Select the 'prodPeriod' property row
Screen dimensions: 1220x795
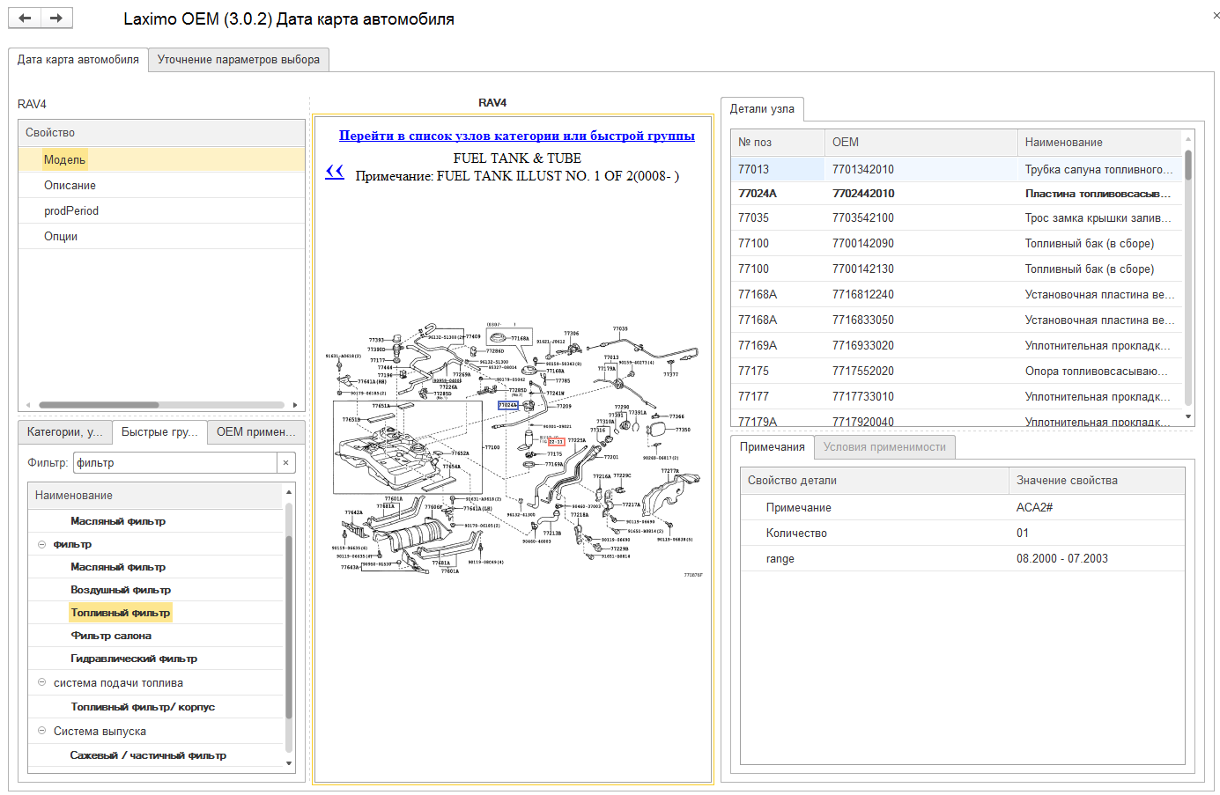[x=161, y=210]
